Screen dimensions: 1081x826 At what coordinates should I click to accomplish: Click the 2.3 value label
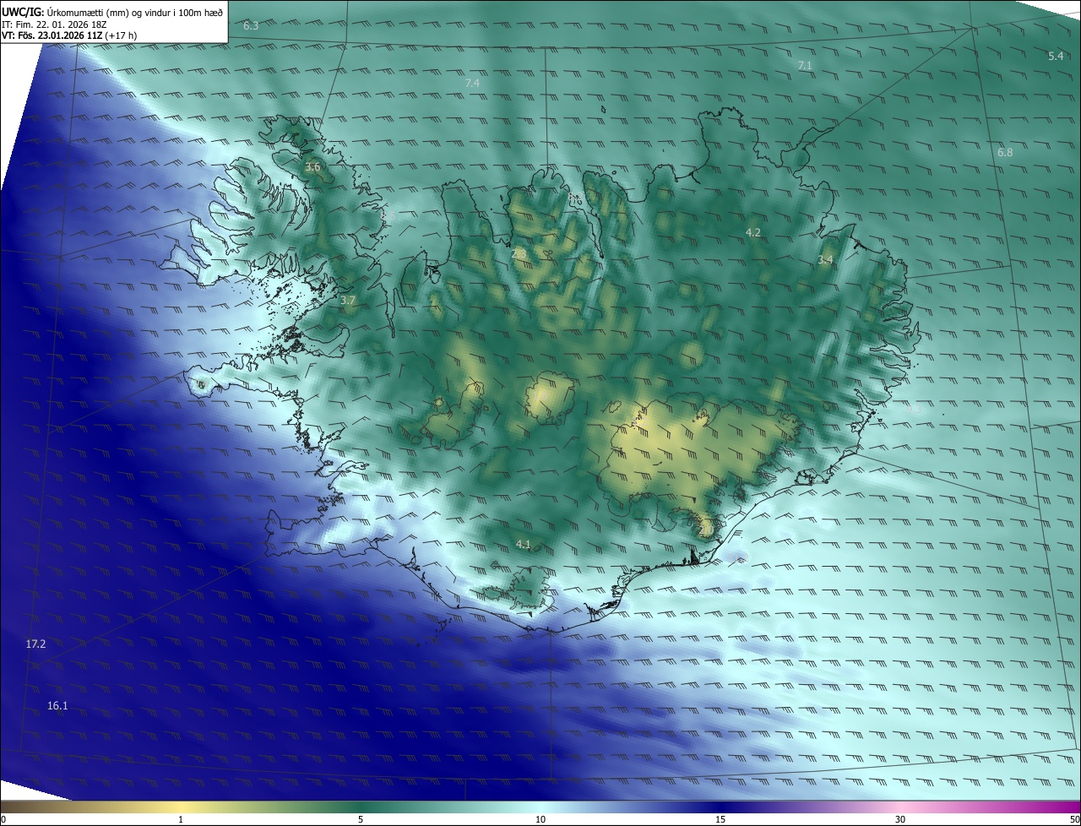click(x=519, y=253)
